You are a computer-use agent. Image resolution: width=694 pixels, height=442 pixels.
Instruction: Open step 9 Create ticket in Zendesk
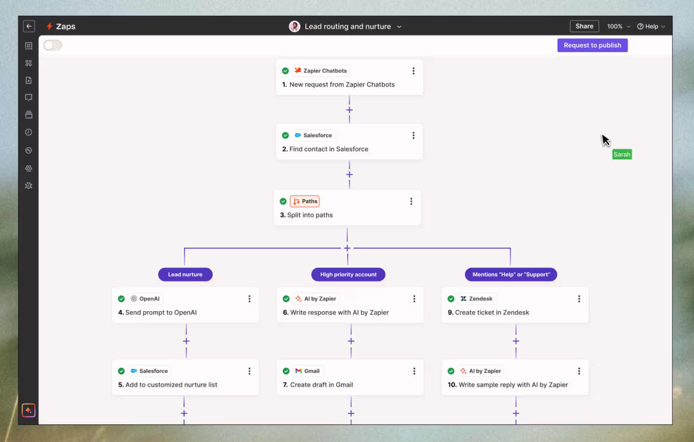pyautogui.click(x=515, y=305)
